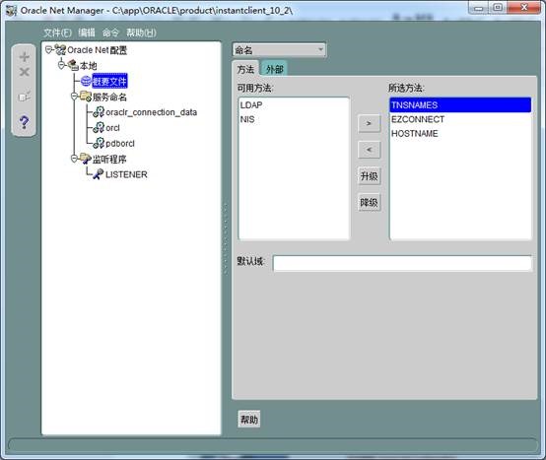Open the 文件(F) menu
The image size is (546, 460).
(x=57, y=33)
